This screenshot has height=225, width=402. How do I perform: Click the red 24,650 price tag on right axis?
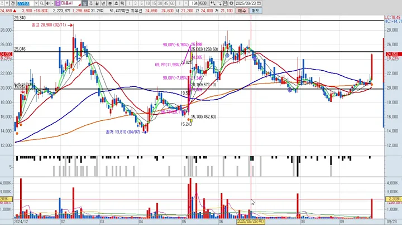[393, 54]
